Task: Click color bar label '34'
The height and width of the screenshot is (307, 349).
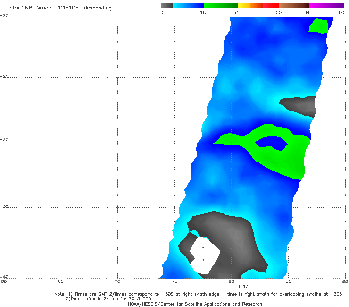Action: 236,12
